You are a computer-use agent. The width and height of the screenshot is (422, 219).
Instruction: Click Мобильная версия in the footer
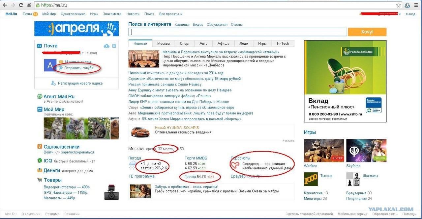pyautogui.click(x=352, y=214)
